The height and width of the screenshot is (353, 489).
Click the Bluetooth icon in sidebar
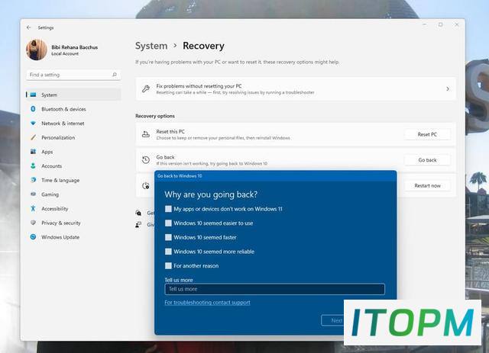(33, 109)
